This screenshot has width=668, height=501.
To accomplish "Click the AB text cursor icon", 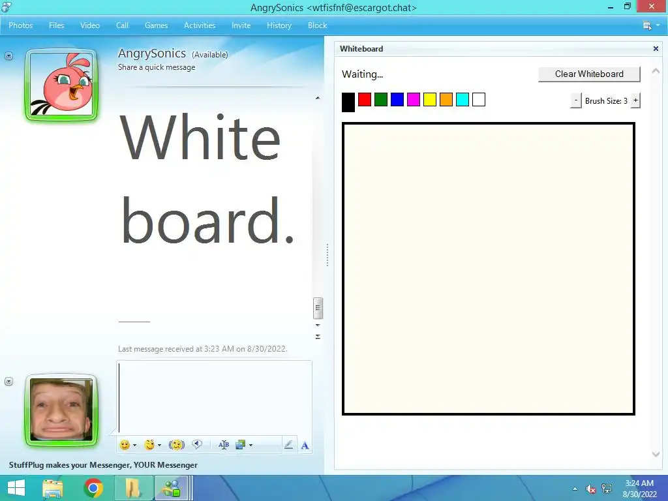I will (x=224, y=445).
